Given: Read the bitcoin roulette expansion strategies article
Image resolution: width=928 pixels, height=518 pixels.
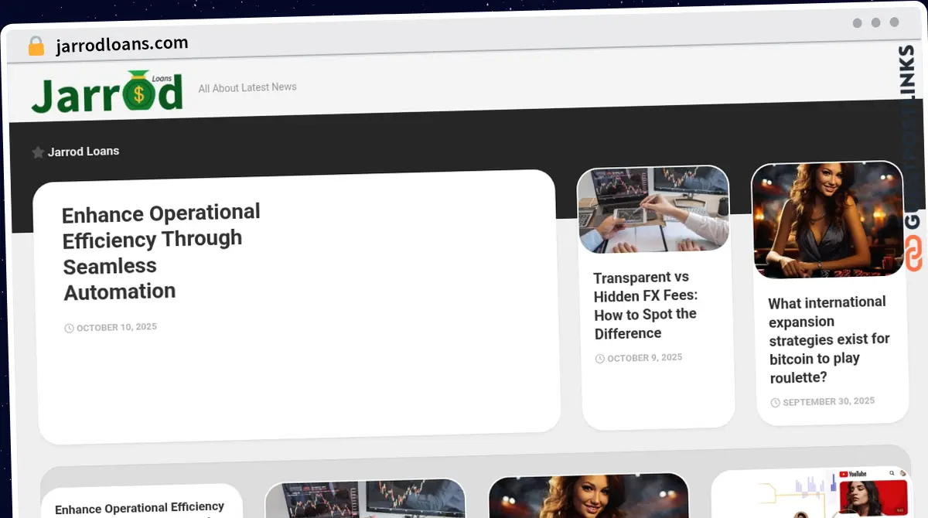Looking at the screenshot, I should [829, 339].
